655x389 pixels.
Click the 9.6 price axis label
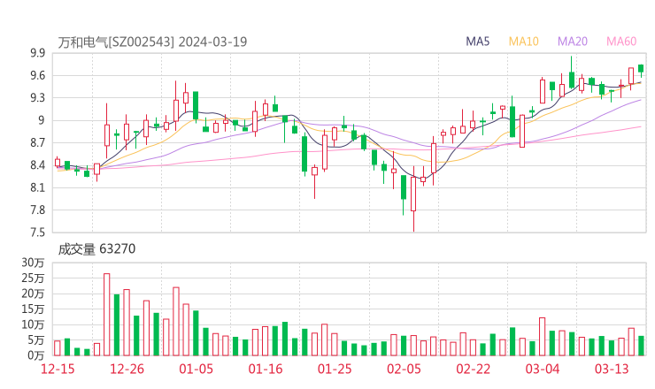[x=37, y=75]
